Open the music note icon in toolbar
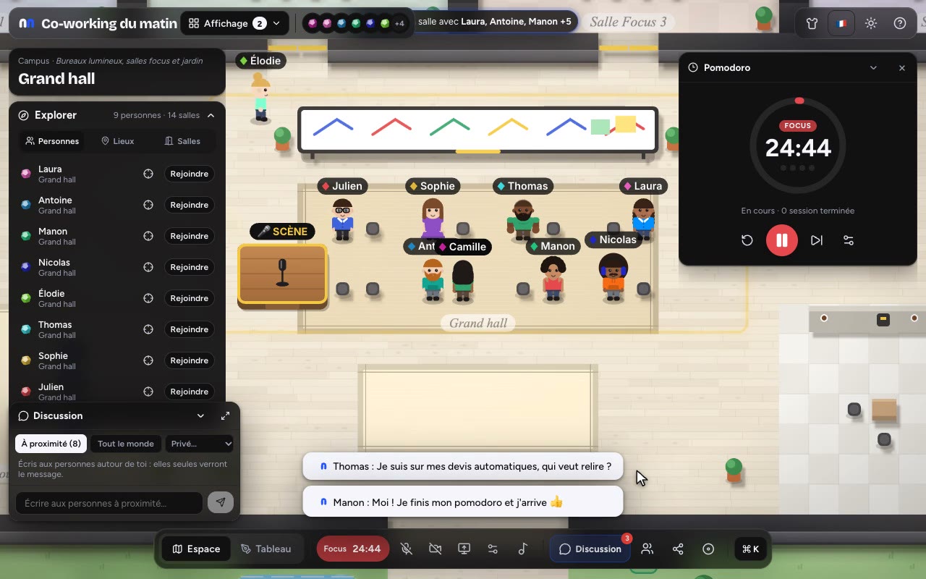 click(x=522, y=549)
